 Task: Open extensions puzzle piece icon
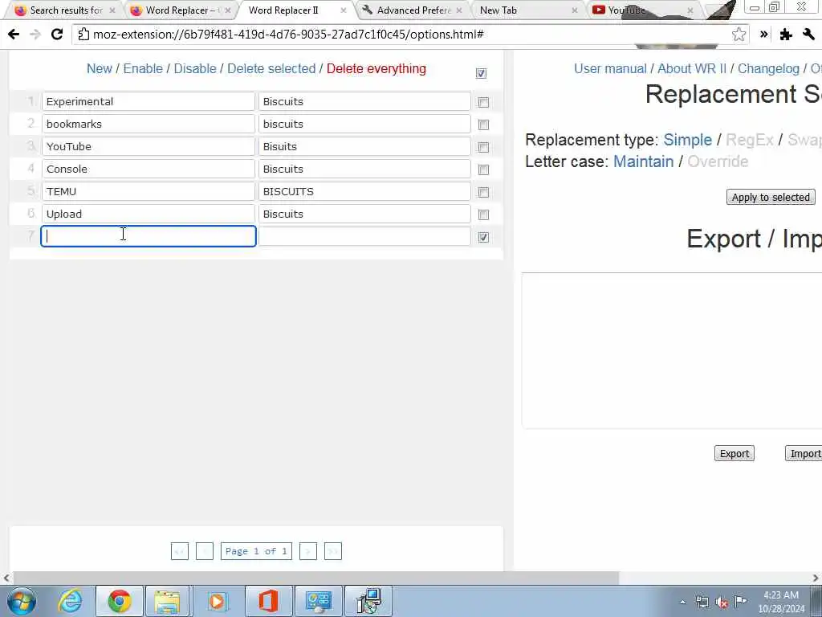coord(786,35)
